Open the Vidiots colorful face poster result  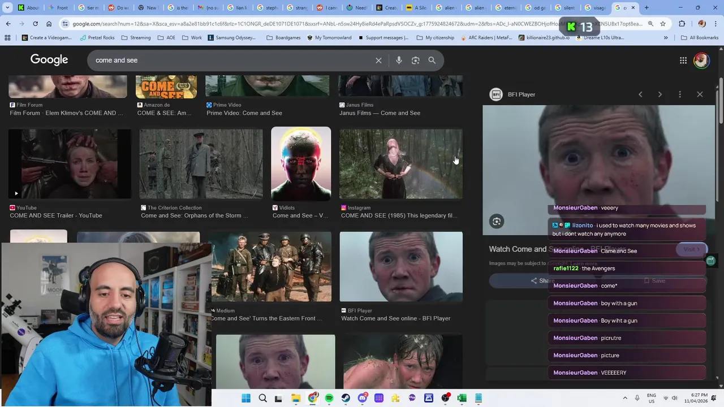[x=301, y=164]
